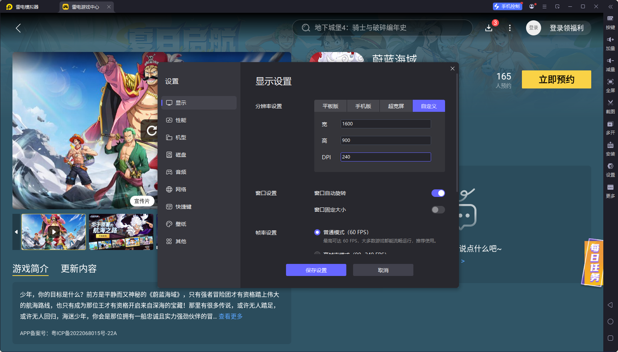Click the settings dialog vertical scrollbar
This screenshot has width=618, height=352.
457,133
